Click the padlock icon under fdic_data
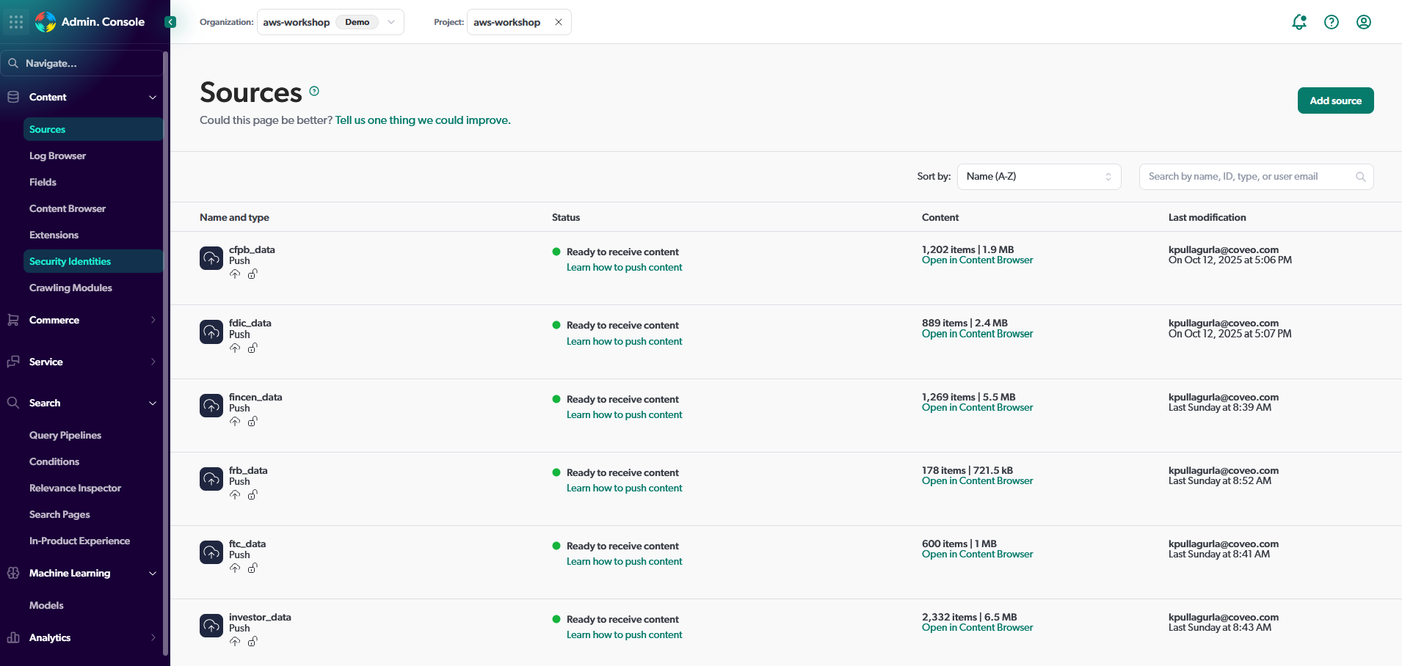The image size is (1402, 666). point(253,348)
